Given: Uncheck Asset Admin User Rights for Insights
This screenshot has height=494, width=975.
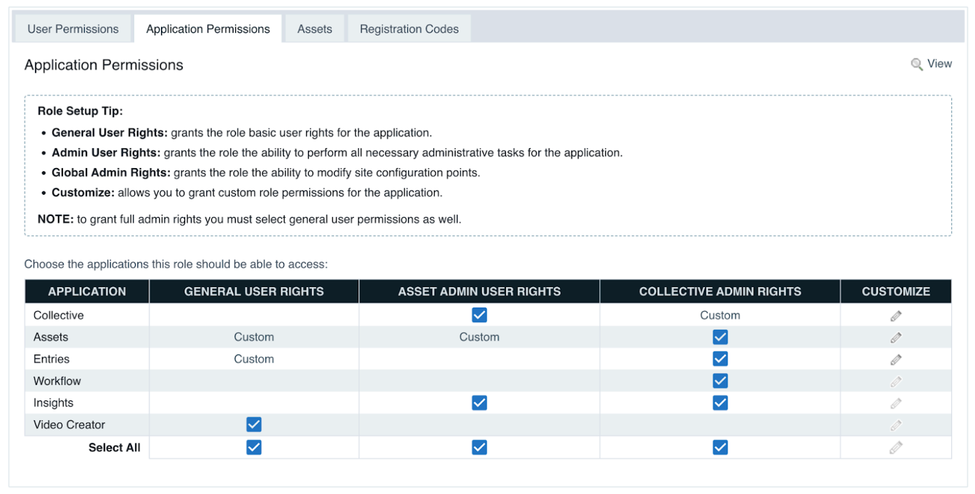Looking at the screenshot, I should click(479, 402).
